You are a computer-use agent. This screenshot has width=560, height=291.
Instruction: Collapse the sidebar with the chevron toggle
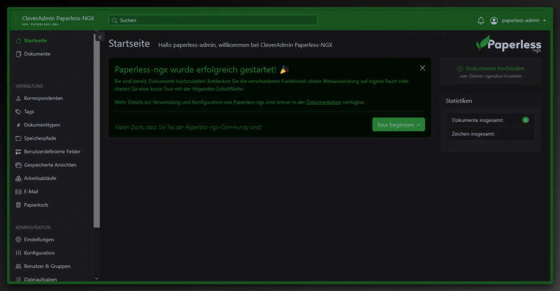(x=100, y=37)
